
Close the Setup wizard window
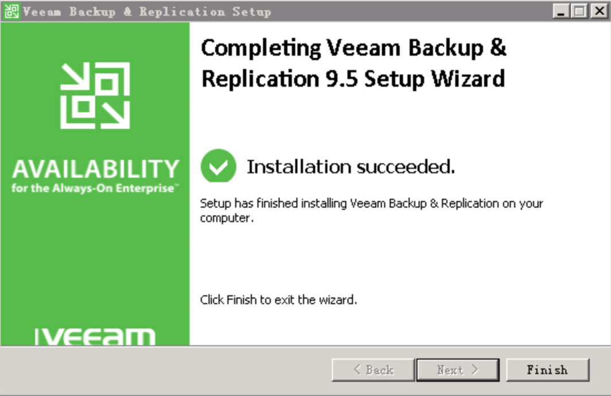tap(598, 10)
